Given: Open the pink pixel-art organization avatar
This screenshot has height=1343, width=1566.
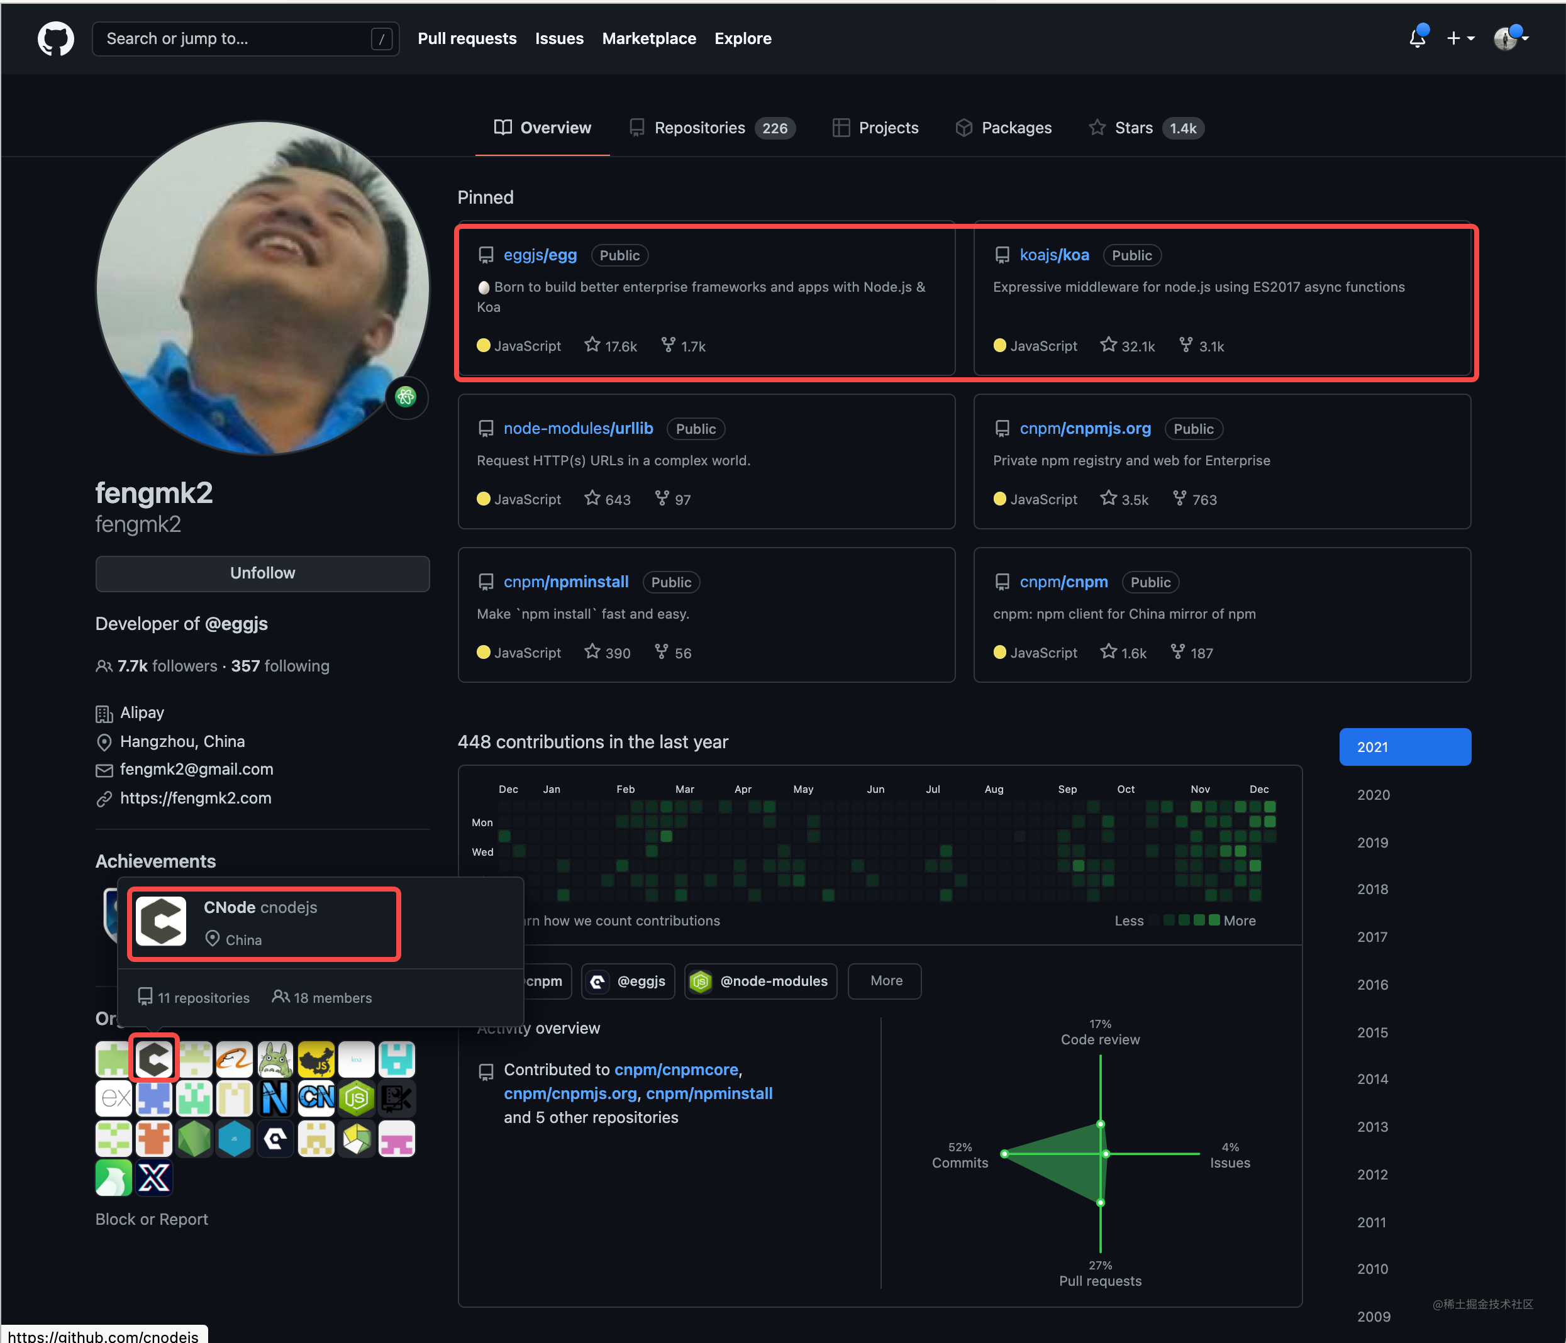Looking at the screenshot, I should coord(397,1139).
